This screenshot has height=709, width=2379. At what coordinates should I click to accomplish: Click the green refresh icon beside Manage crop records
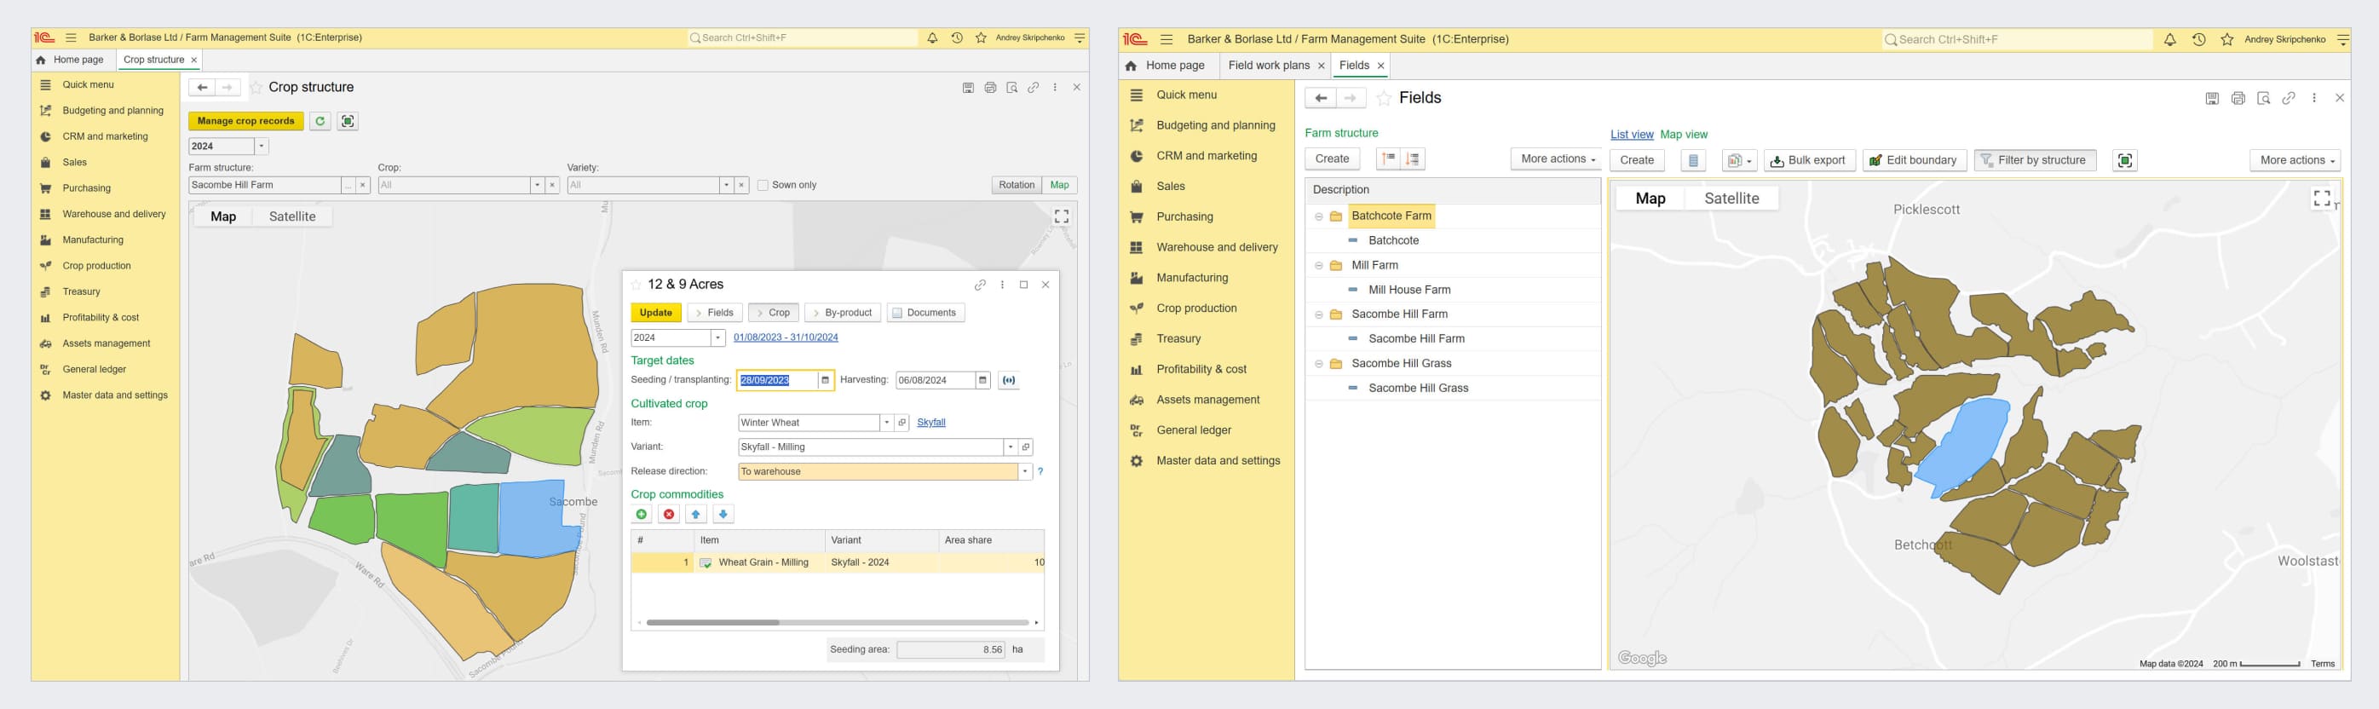320,121
